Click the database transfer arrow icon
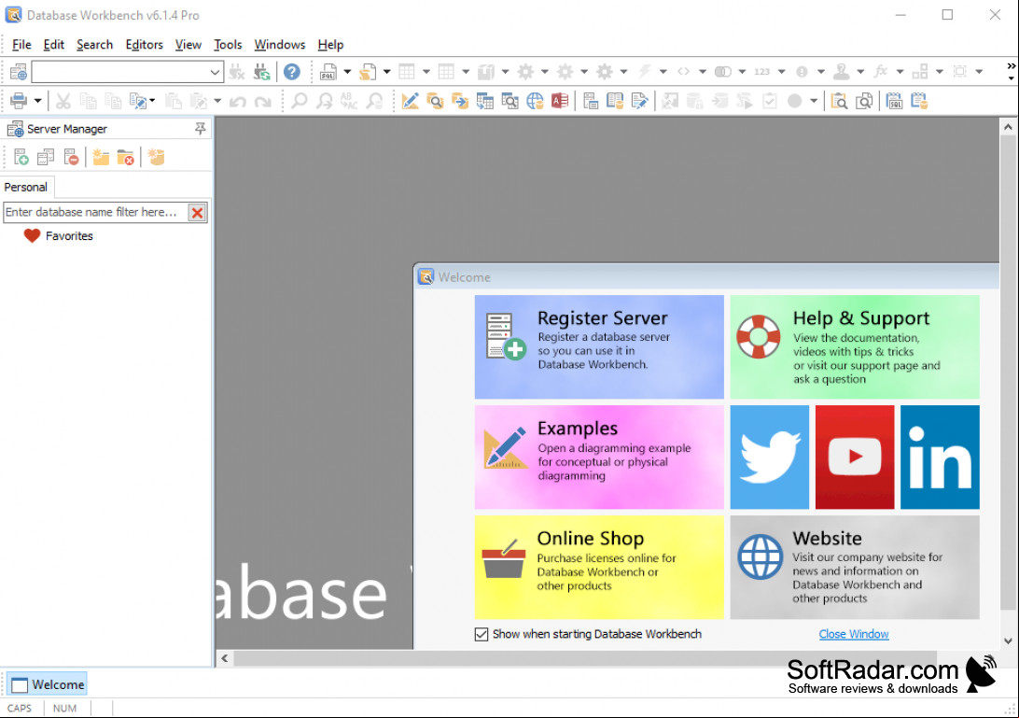 pos(459,101)
